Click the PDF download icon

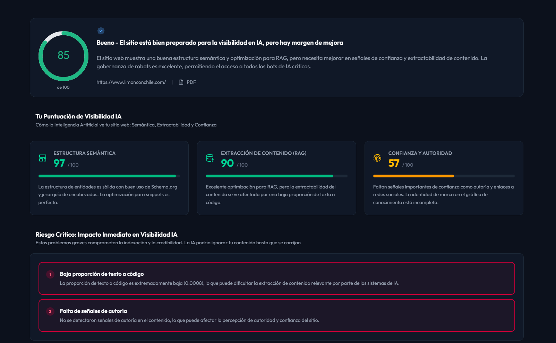(181, 82)
